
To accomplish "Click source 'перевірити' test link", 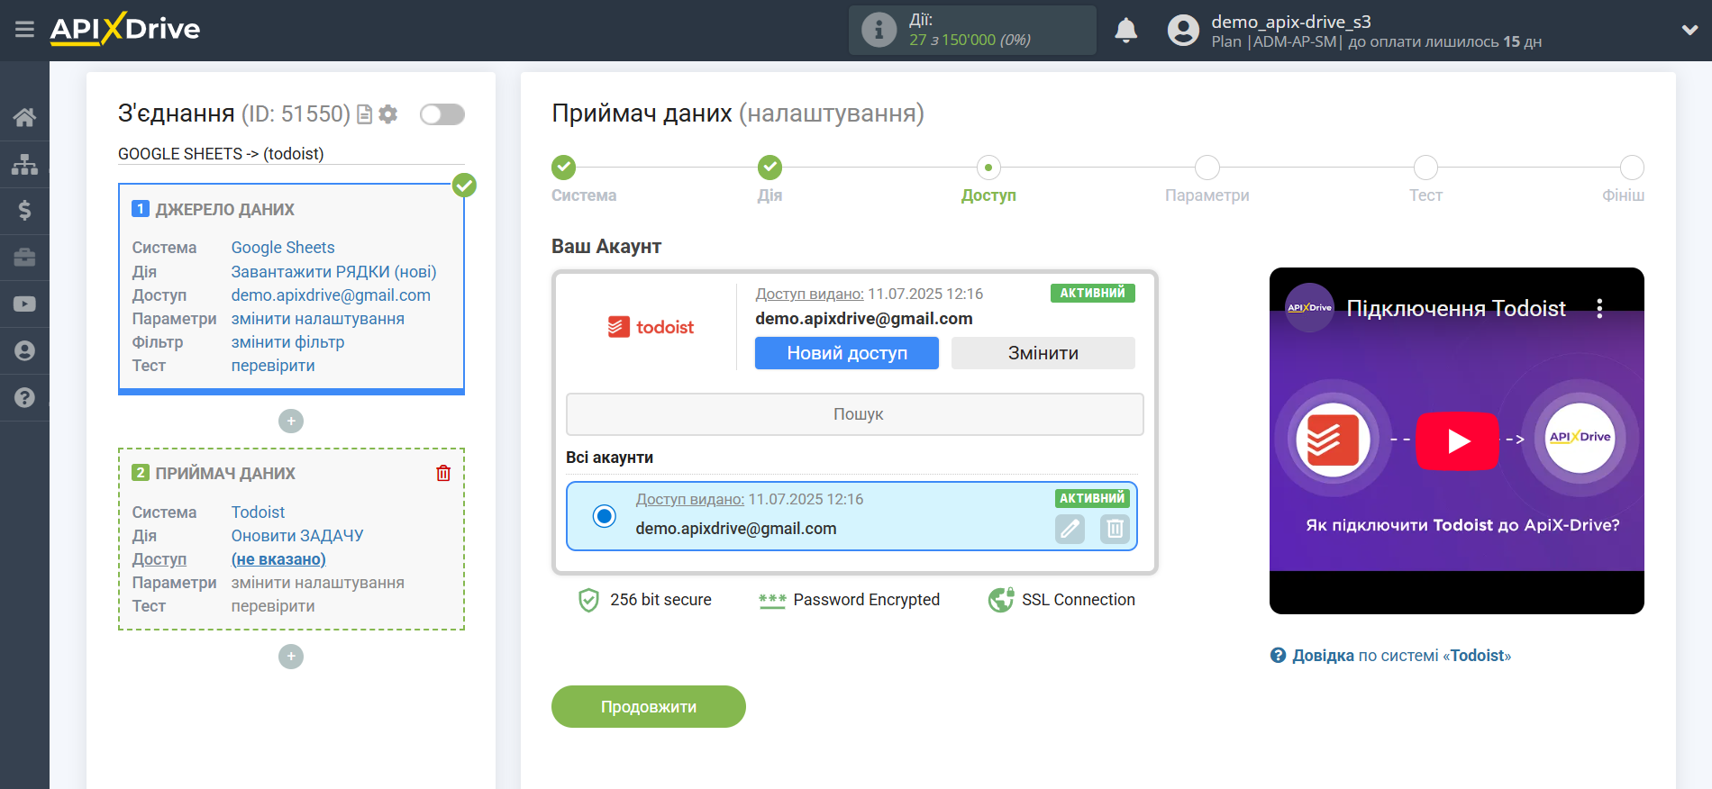I will [273, 366].
